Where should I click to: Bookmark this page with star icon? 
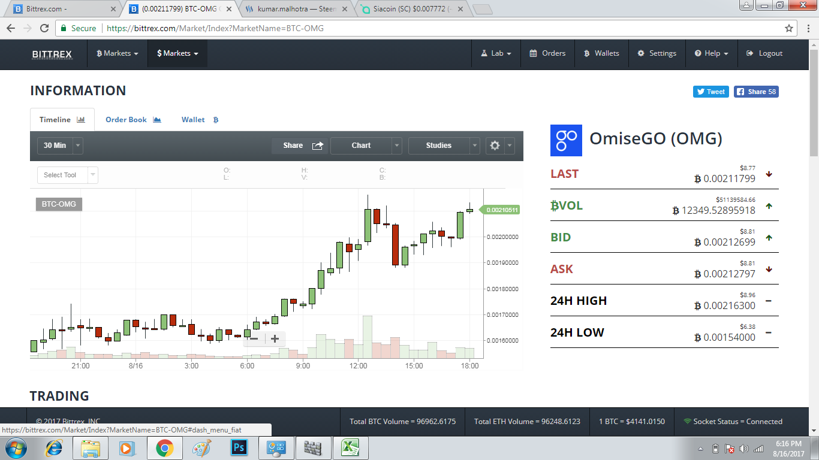[789, 28]
